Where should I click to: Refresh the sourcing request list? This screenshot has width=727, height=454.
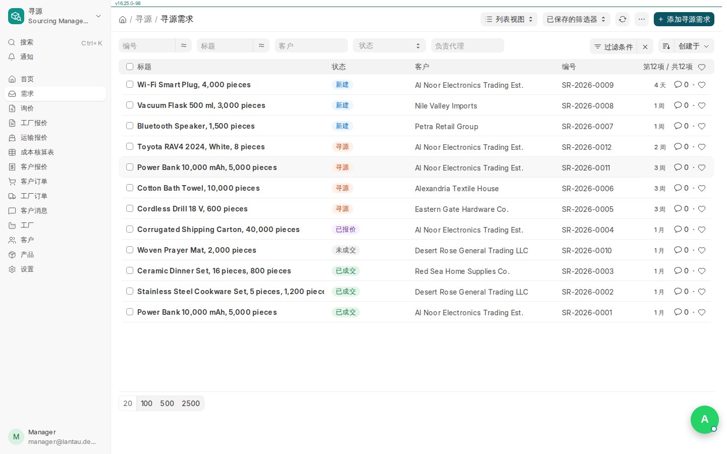click(x=622, y=19)
